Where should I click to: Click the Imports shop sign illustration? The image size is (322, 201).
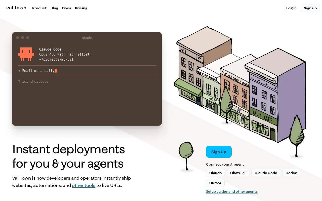click(211, 99)
